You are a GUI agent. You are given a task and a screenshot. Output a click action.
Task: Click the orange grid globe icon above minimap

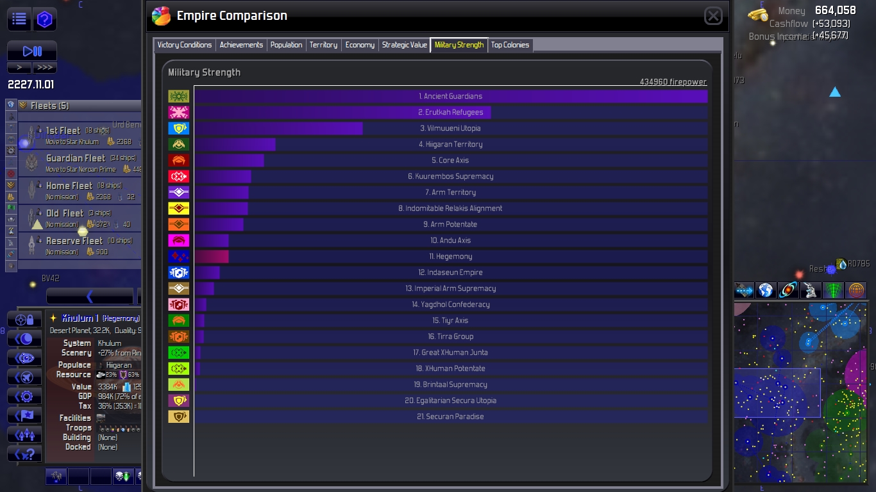pos(855,290)
